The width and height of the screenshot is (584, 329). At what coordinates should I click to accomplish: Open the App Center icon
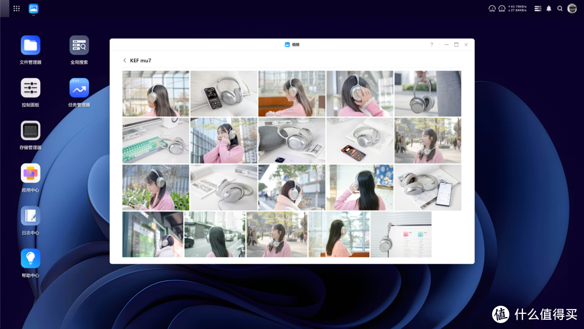click(31, 174)
